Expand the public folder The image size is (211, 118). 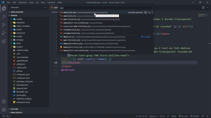pyautogui.click(x=28, y=29)
